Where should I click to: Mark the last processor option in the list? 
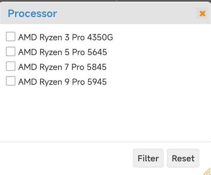coord(11,81)
